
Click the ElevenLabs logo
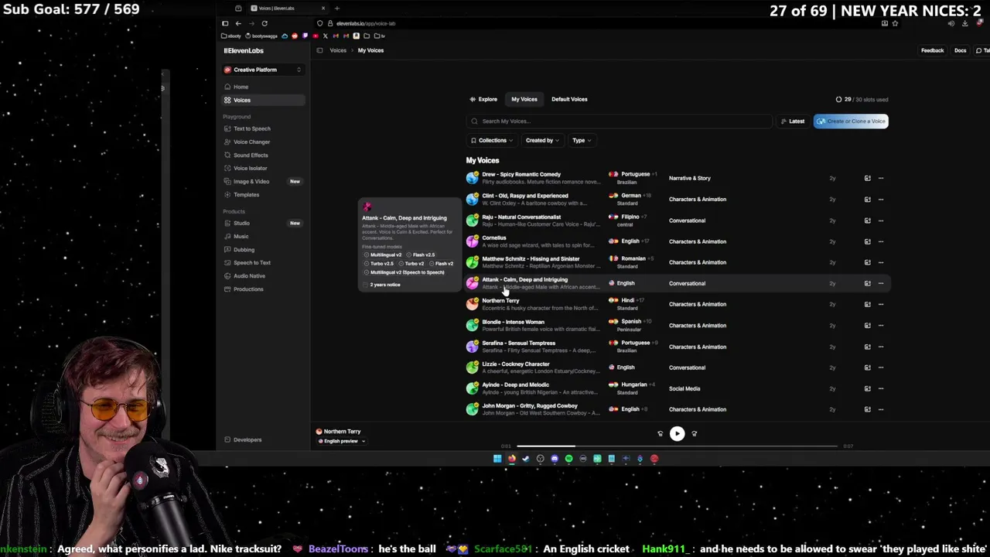click(244, 50)
